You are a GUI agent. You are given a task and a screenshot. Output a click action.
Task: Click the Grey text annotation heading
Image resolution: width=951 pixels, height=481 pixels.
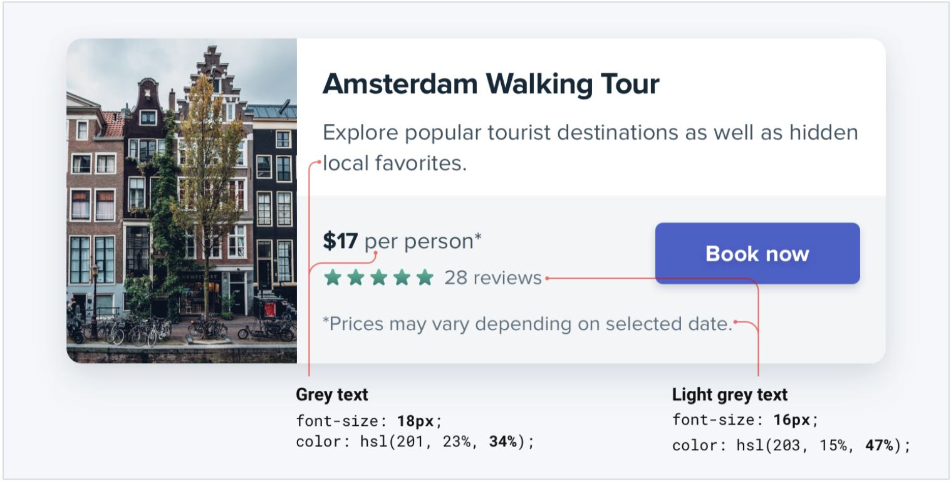pyautogui.click(x=332, y=395)
